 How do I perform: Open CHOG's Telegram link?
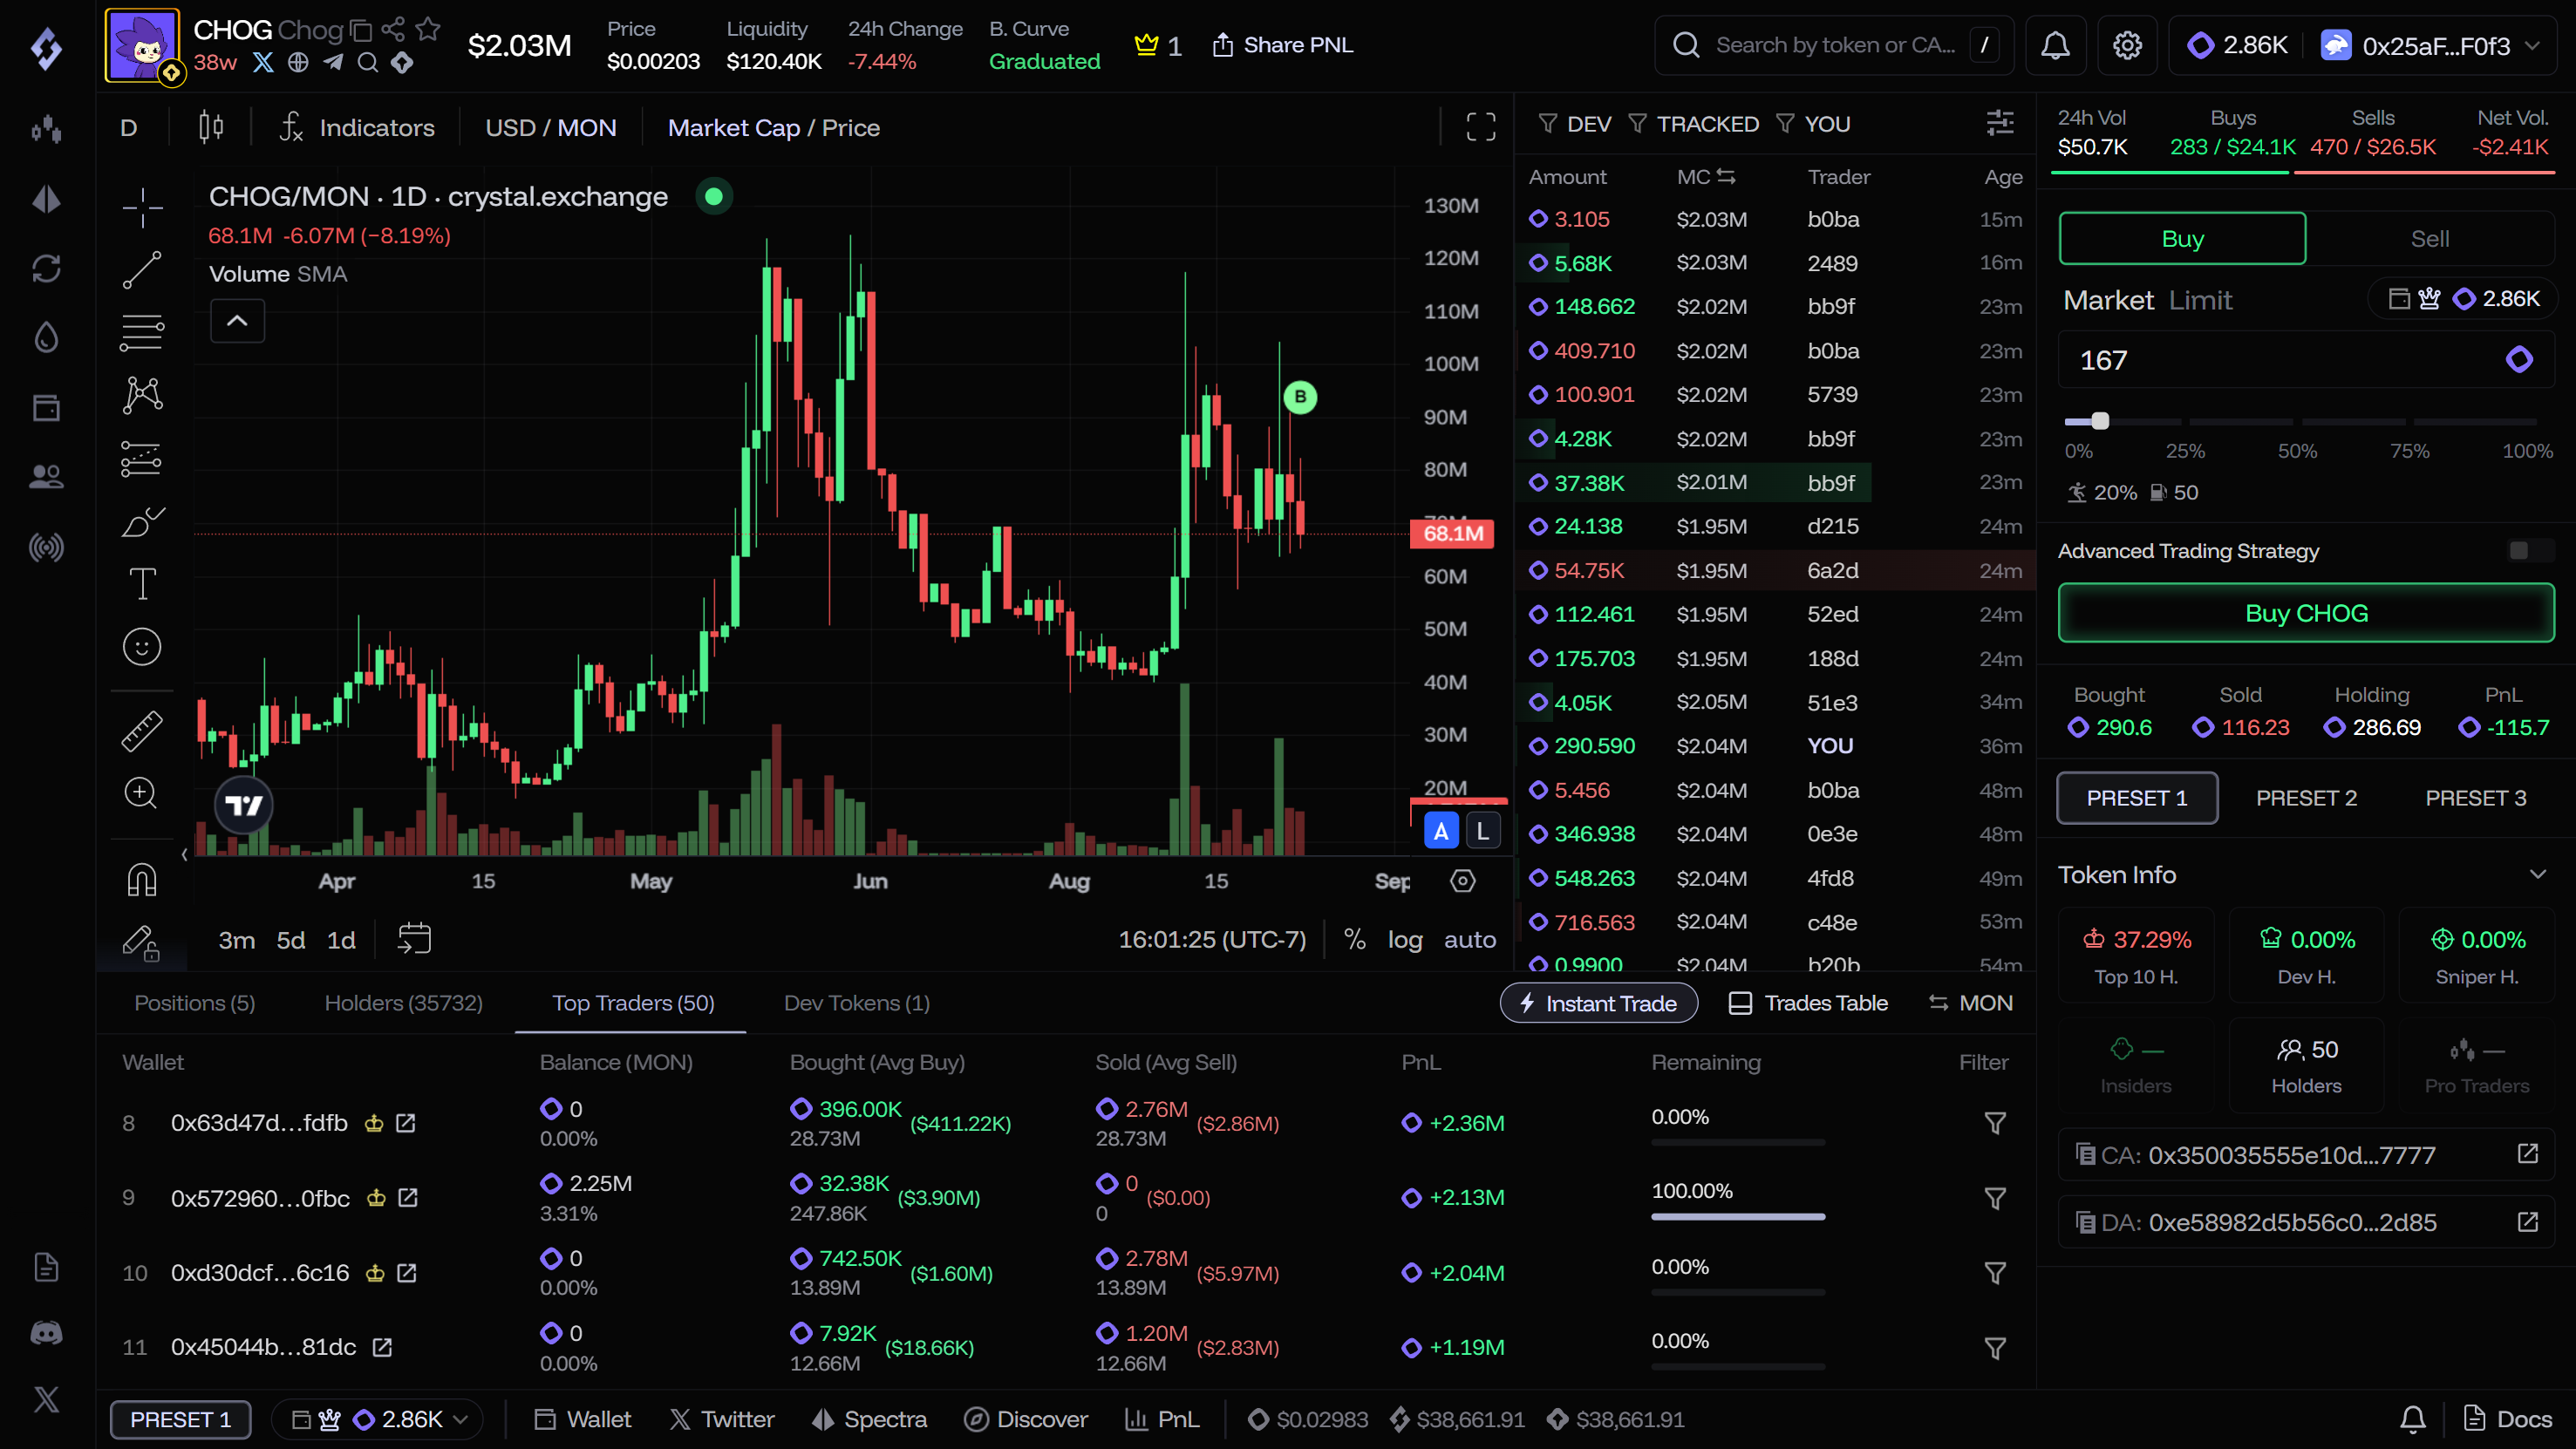[x=333, y=62]
